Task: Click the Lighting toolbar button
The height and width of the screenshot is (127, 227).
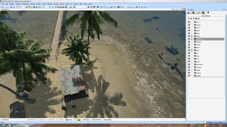Action: tap(129, 7)
